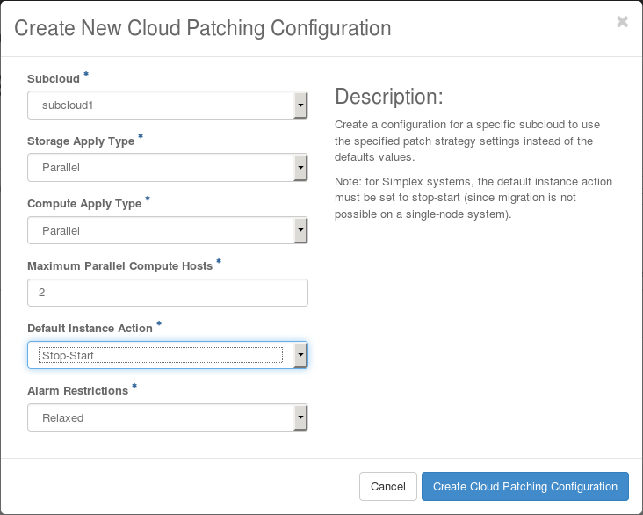This screenshot has height=515, width=643.
Task: Click the Description heading
Action: [x=389, y=97]
